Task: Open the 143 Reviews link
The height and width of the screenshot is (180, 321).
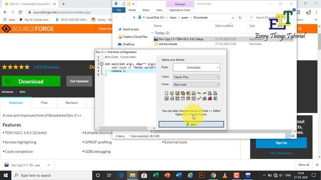Action: click(x=46, y=67)
